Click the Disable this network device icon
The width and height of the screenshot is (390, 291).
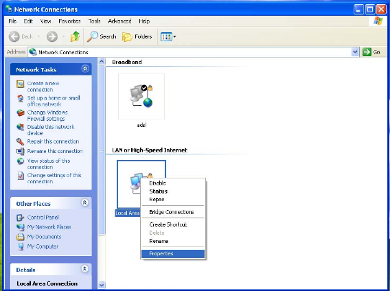(20, 128)
